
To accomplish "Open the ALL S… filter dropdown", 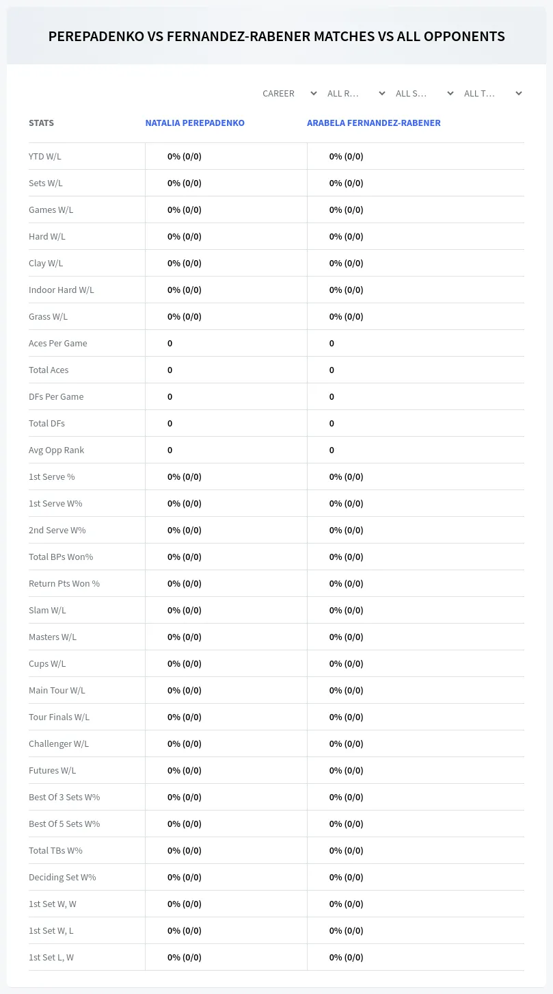I will (424, 93).
